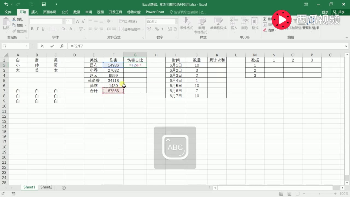Add a new sheet with plus button
The height and width of the screenshot is (197, 350).
click(x=64, y=188)
